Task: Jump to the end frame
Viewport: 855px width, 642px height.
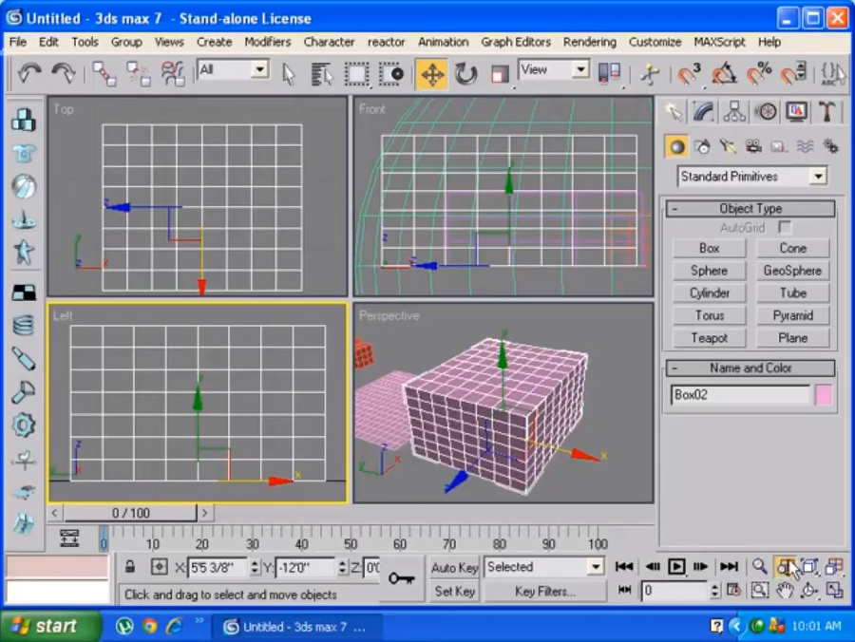Action: [729, 567]
